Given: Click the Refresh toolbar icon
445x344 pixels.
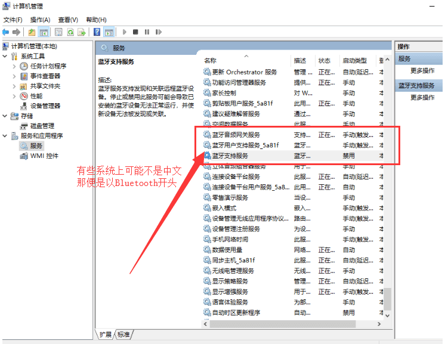Looking at the screenshot, I should coord(70,32).
